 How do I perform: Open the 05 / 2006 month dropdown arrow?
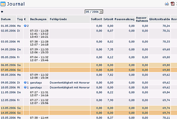101,12
